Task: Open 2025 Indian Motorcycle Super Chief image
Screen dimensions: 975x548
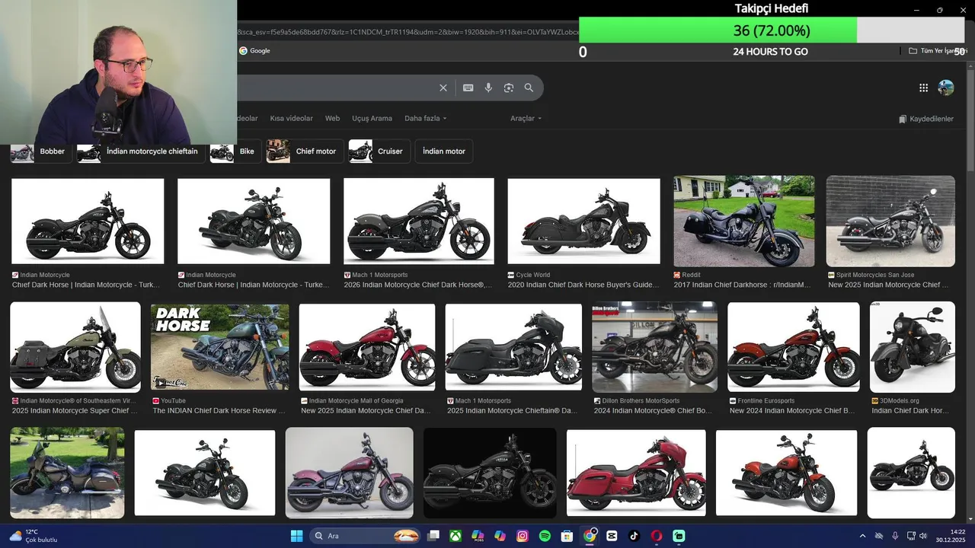Action: 75,347
